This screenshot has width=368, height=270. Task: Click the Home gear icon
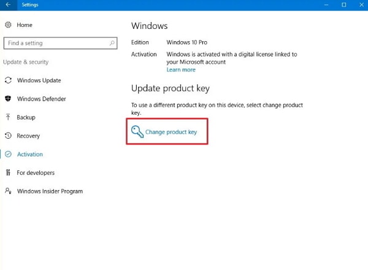(x=8, y=25)
